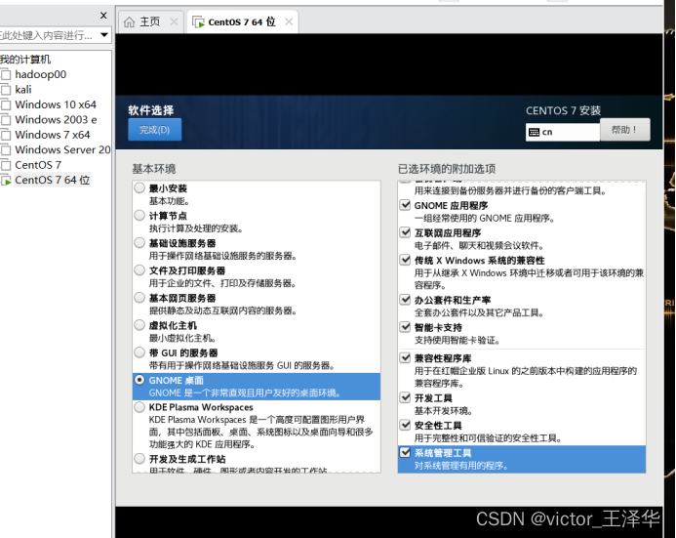Select the 基本网页服务器 radio button
This screenshot has width=676, height=538.
coord(139,297)
